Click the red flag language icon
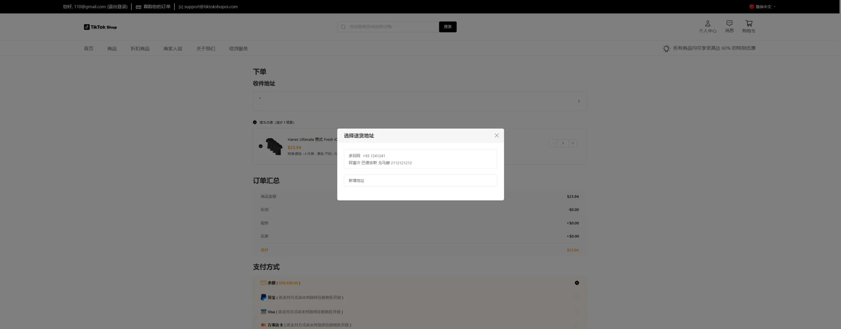Image resolution: width=841 pixels, height=329 pixels. 751,7
